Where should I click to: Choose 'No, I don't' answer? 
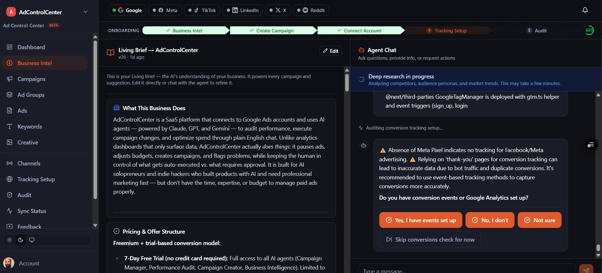pos(490,220)
